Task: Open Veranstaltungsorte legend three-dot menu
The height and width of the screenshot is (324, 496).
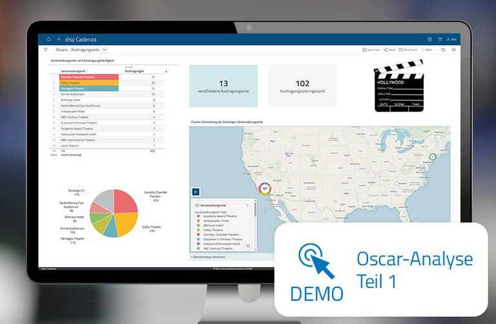Action: coord(247,205)
